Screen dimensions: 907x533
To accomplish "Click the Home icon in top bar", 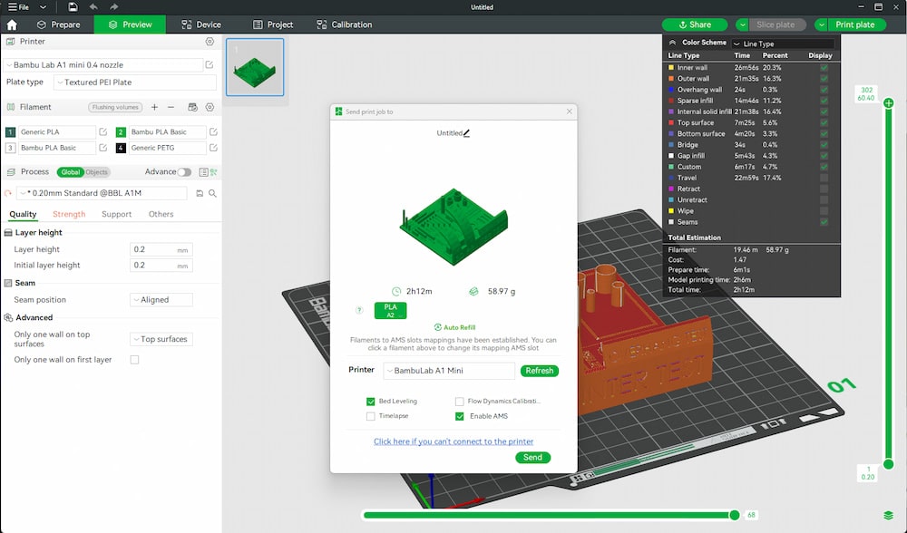I will tap(12, 24).
